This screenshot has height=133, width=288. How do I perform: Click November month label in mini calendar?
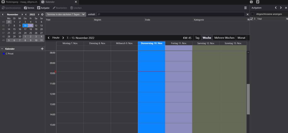click(13, 14)
